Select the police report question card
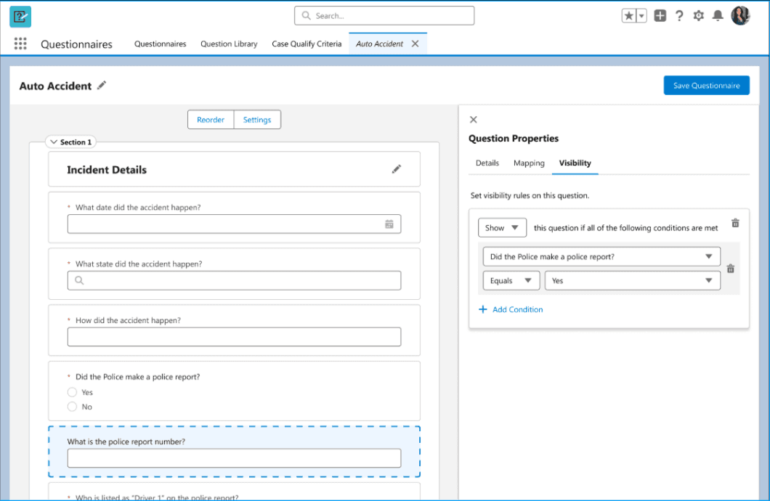Image resolution: width=770 pixels, height=501 pixels. coord(234,391)
